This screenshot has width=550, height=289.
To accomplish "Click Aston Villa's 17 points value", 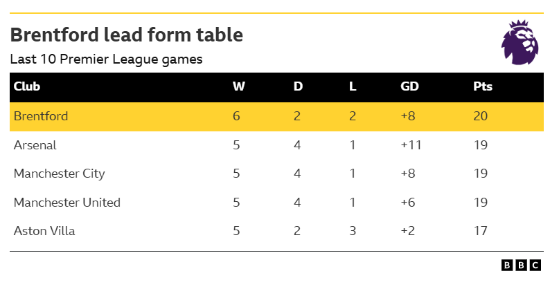I will click(x=480, y=231).
